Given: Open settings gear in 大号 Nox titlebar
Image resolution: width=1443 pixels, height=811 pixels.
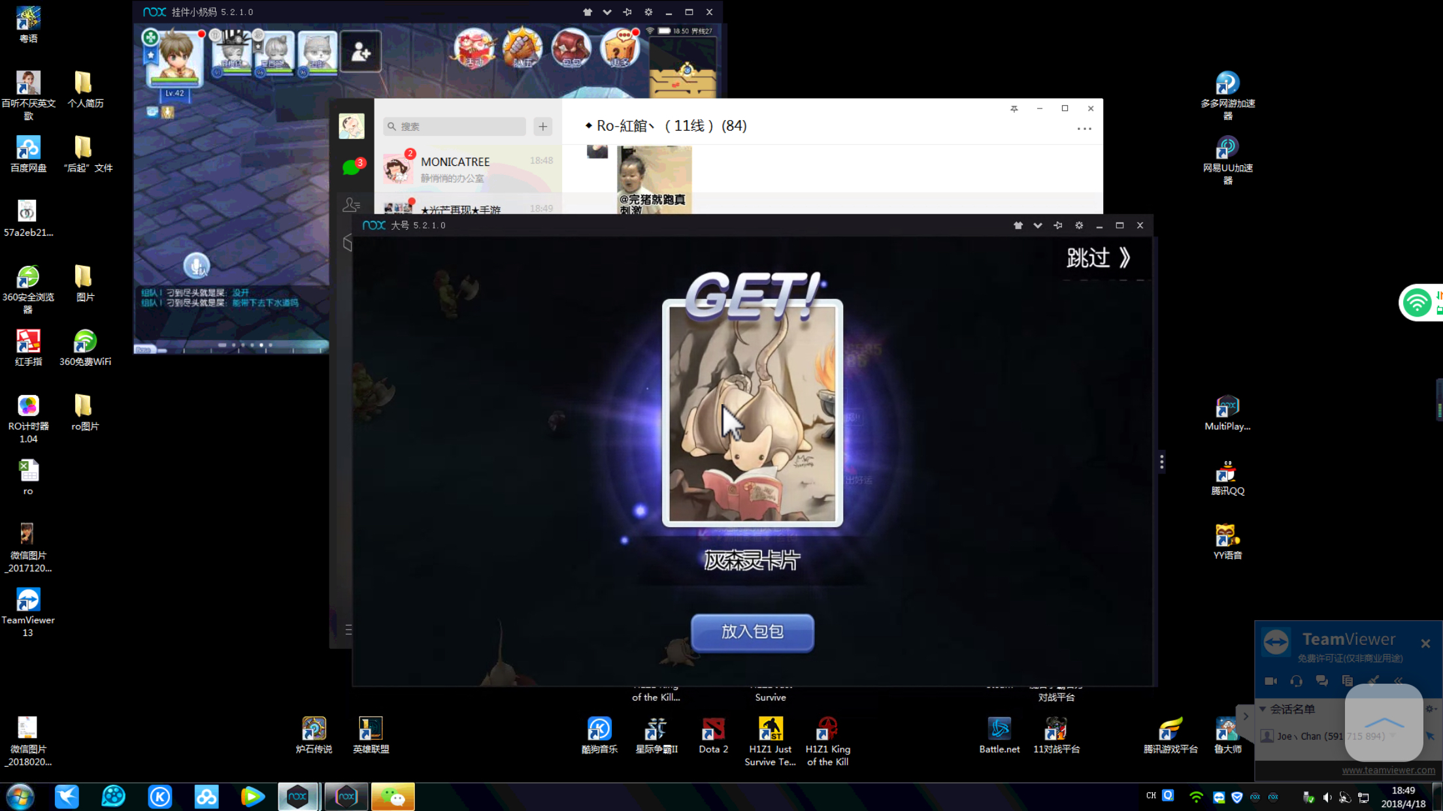Looking at the screenshot, I should pos(1079,225).
